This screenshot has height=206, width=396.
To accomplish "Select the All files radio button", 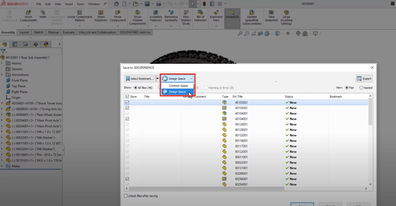I will pos(136,88).
